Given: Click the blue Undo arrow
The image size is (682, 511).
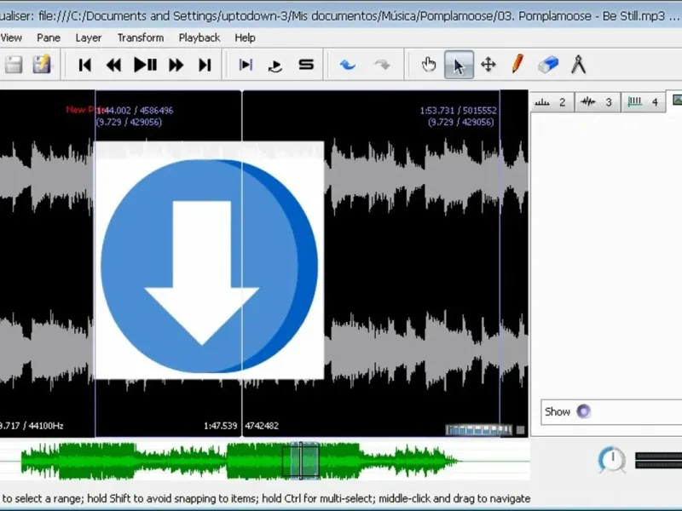Looking at the screenshot, I should pyautogui.click(x=348, y=66).
